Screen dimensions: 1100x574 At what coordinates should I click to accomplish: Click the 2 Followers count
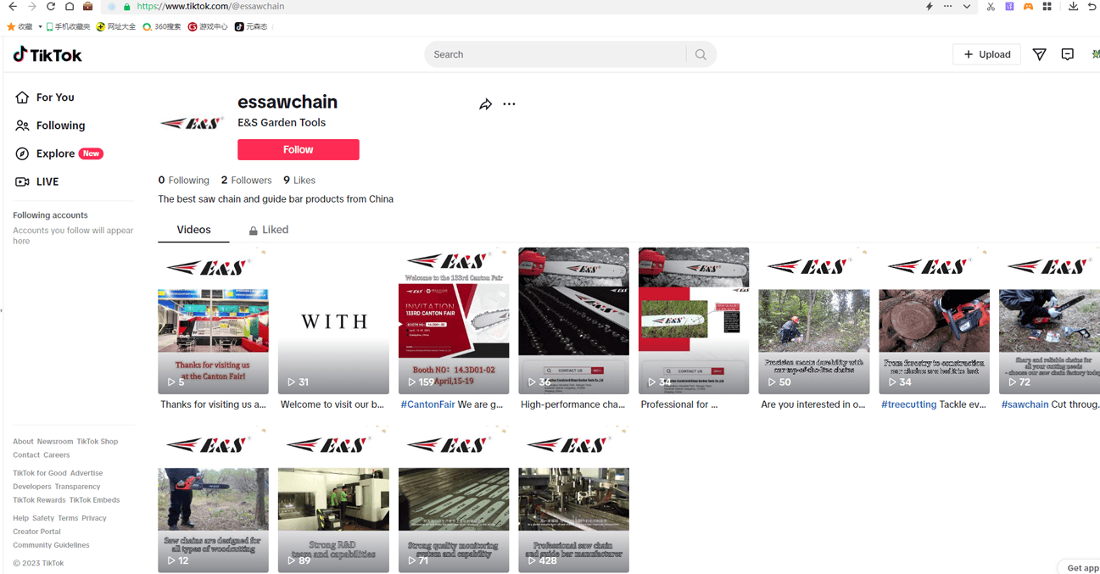(x=246, y=181)
